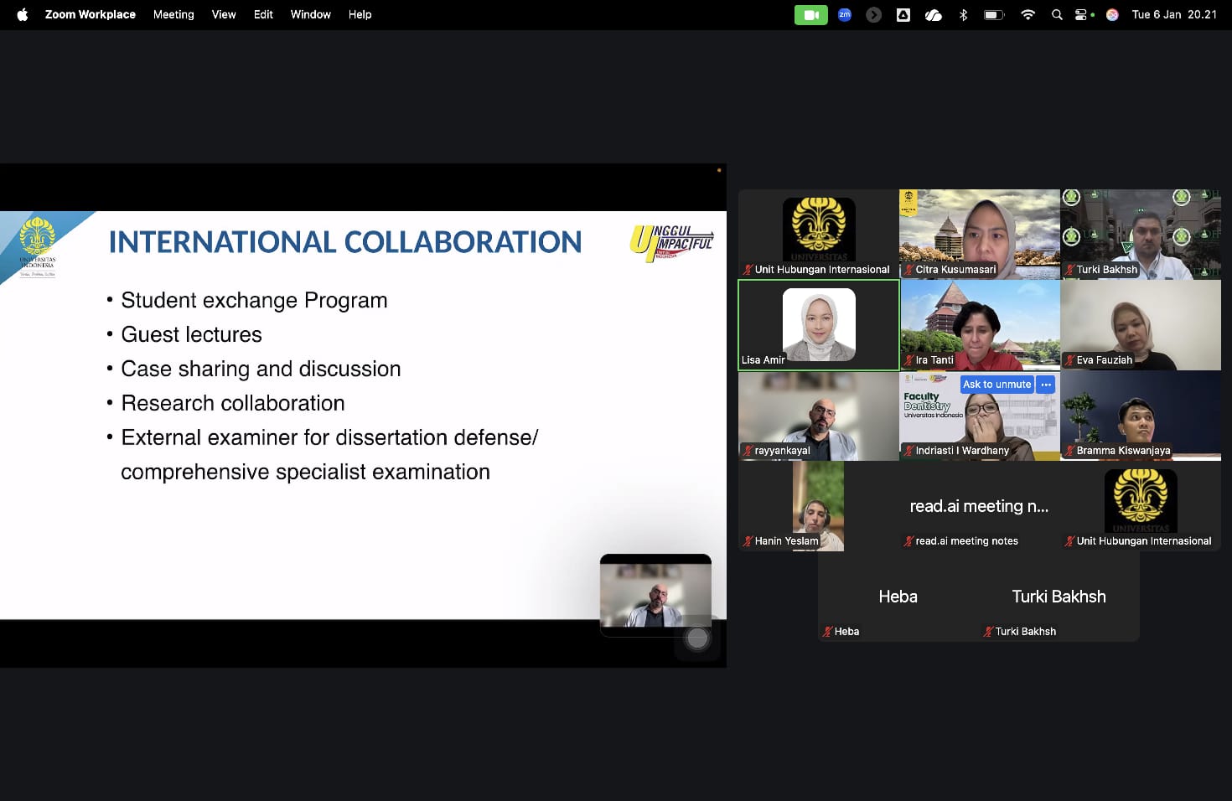
Task: Select the Heba participant tile
Action: [x=898, y=597]
